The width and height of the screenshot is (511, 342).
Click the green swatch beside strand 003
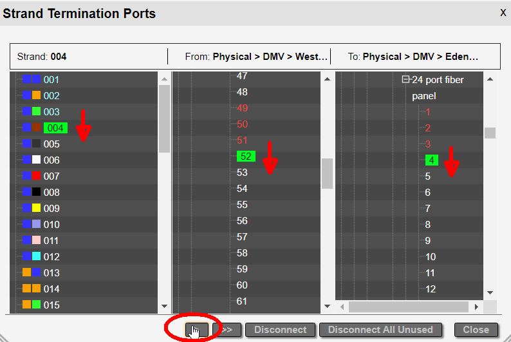pyautogui.click(x=37, y=111)
